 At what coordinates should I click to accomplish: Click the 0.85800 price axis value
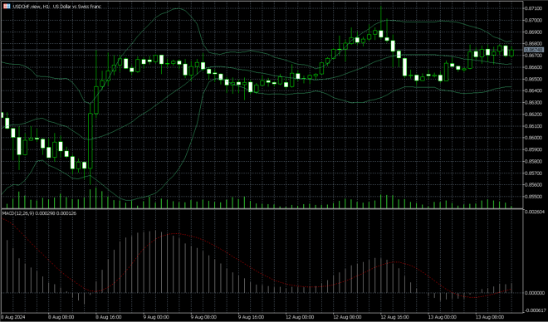[534, 162]
